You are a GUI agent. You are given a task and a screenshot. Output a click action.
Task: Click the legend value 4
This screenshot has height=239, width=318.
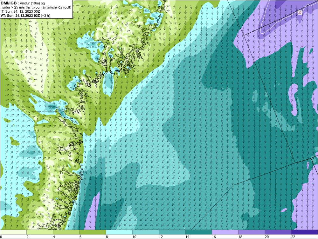coord(54,237)
